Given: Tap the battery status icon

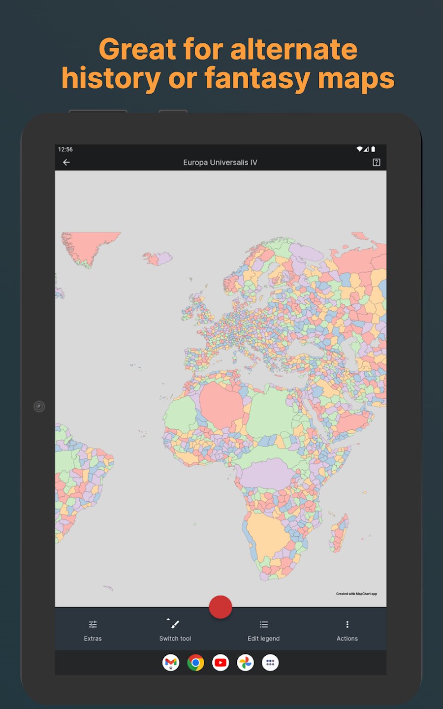Looking at the screenshot, I should click(x=373, y=149).
